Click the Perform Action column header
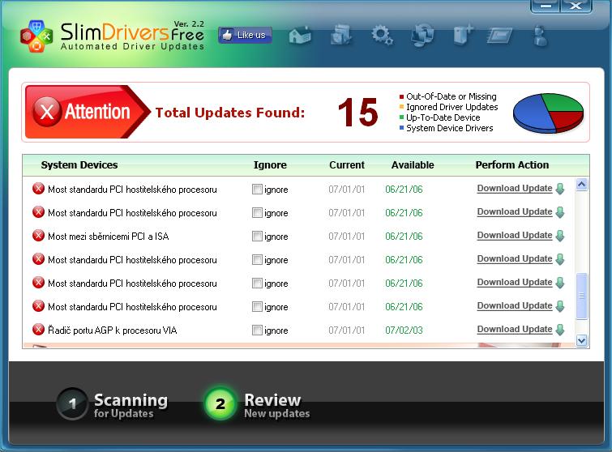This screenshot has height=452, width=612. click(512, 165)
